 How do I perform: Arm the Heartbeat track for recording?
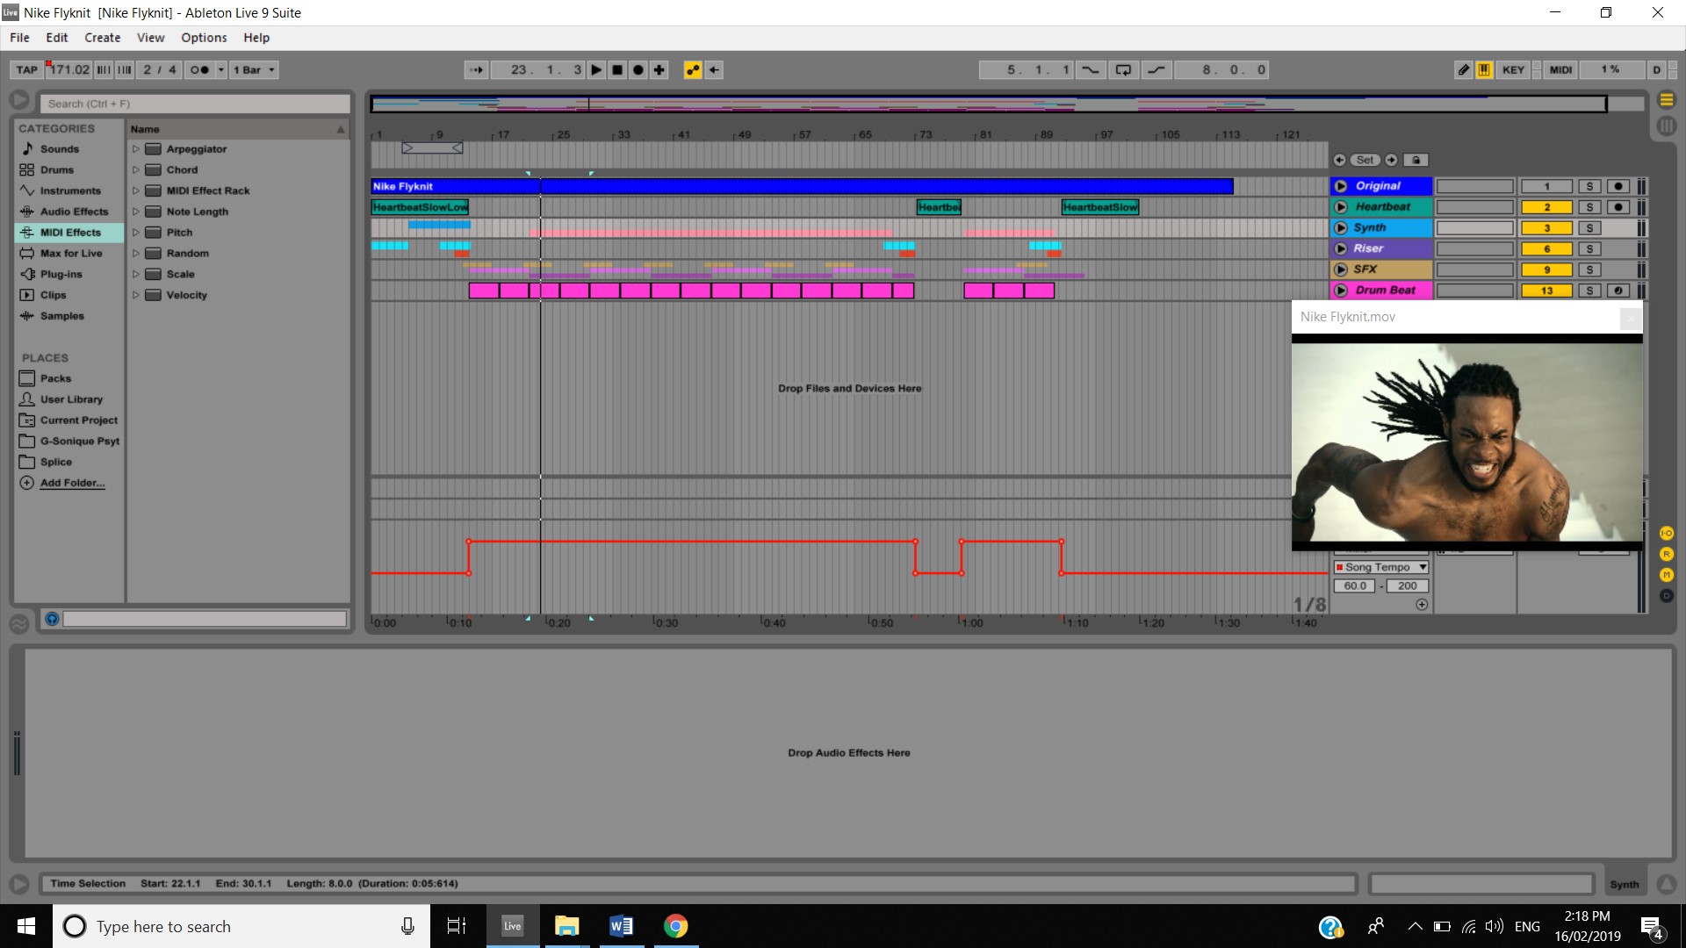click(x=1618, y=207)
